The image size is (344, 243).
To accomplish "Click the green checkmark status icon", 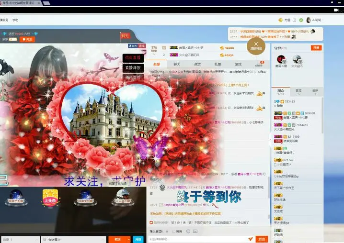I will pos(301,20).
